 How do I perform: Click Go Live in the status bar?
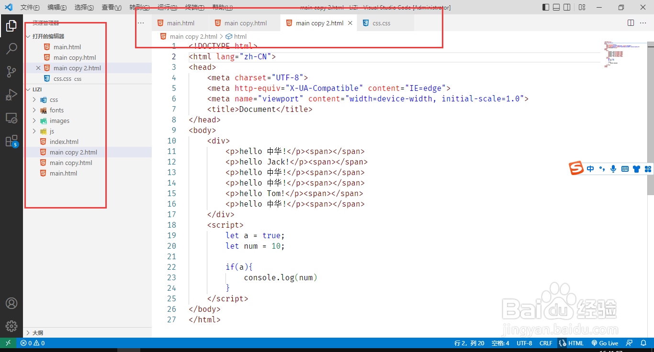[605, 343]
